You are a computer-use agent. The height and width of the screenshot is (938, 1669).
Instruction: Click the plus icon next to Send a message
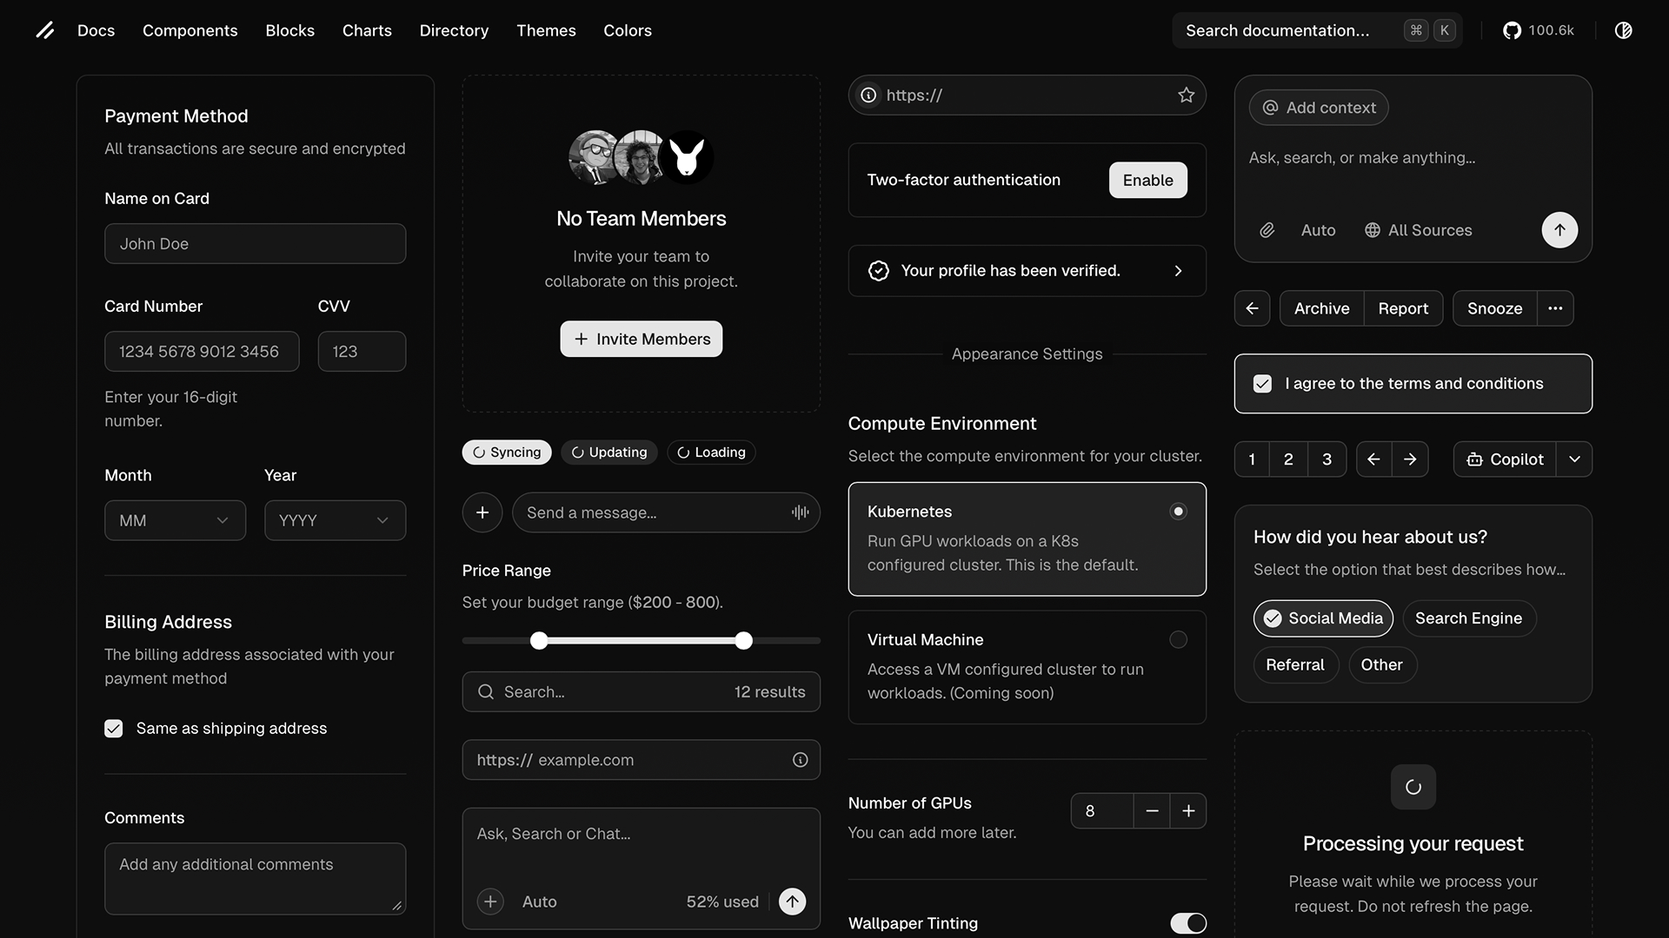[482, 512]
